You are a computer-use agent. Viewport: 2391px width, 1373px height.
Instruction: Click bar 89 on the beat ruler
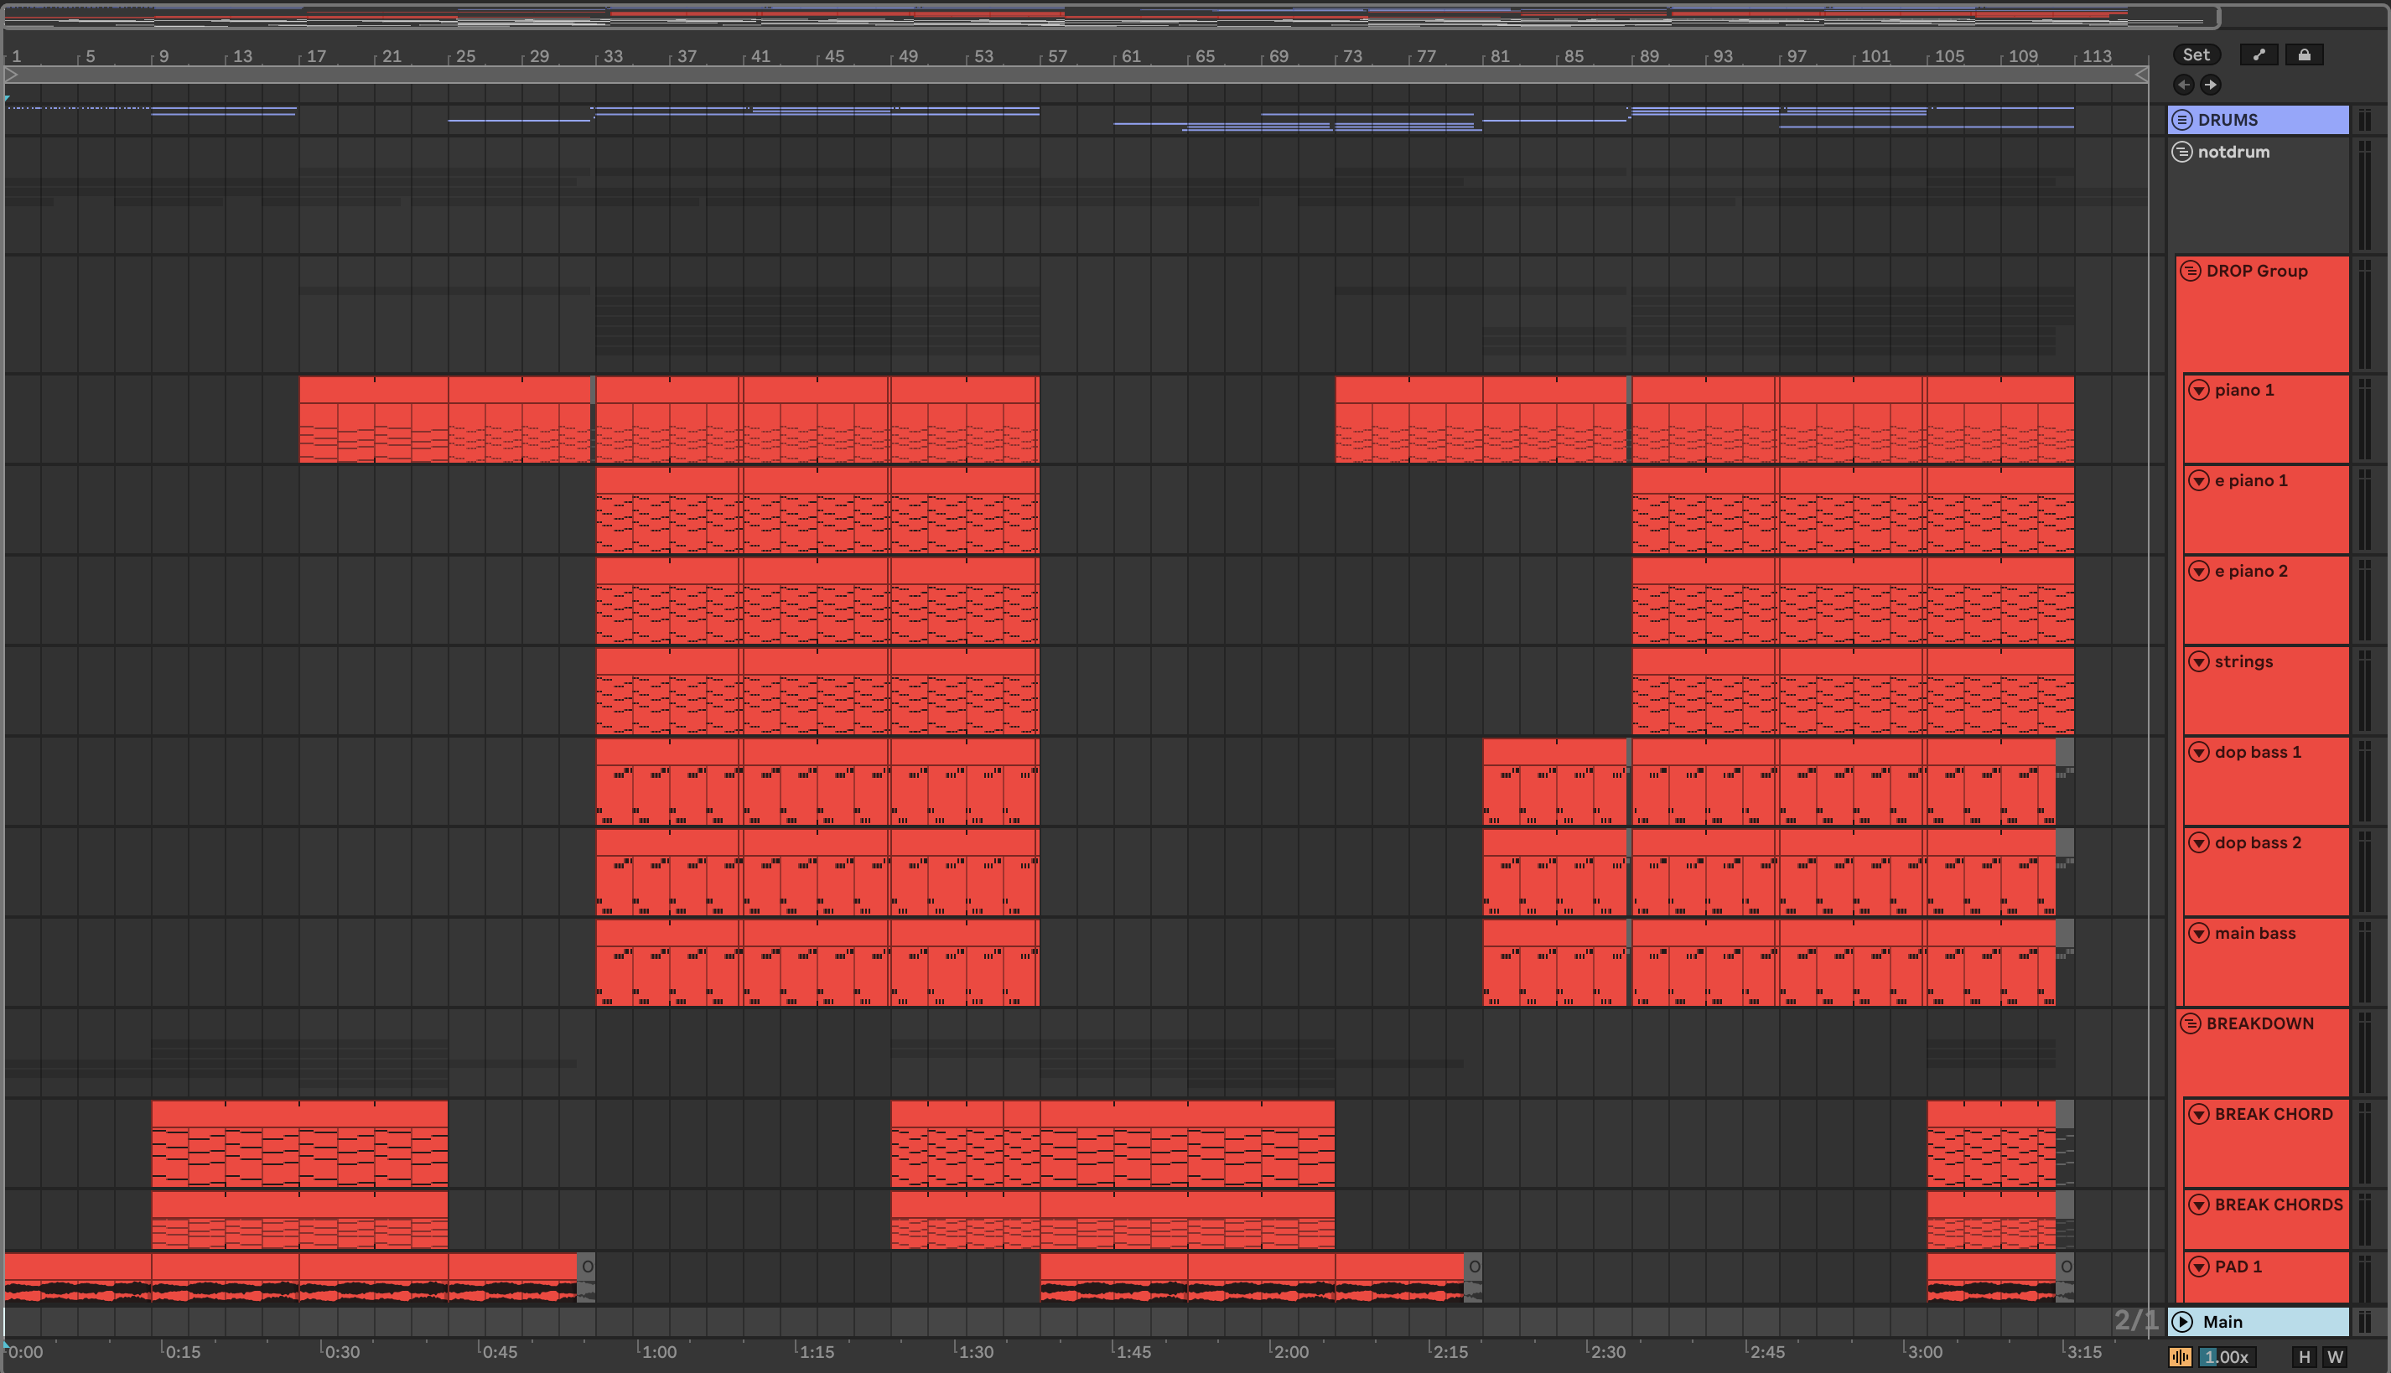(x=1649, y=55)
